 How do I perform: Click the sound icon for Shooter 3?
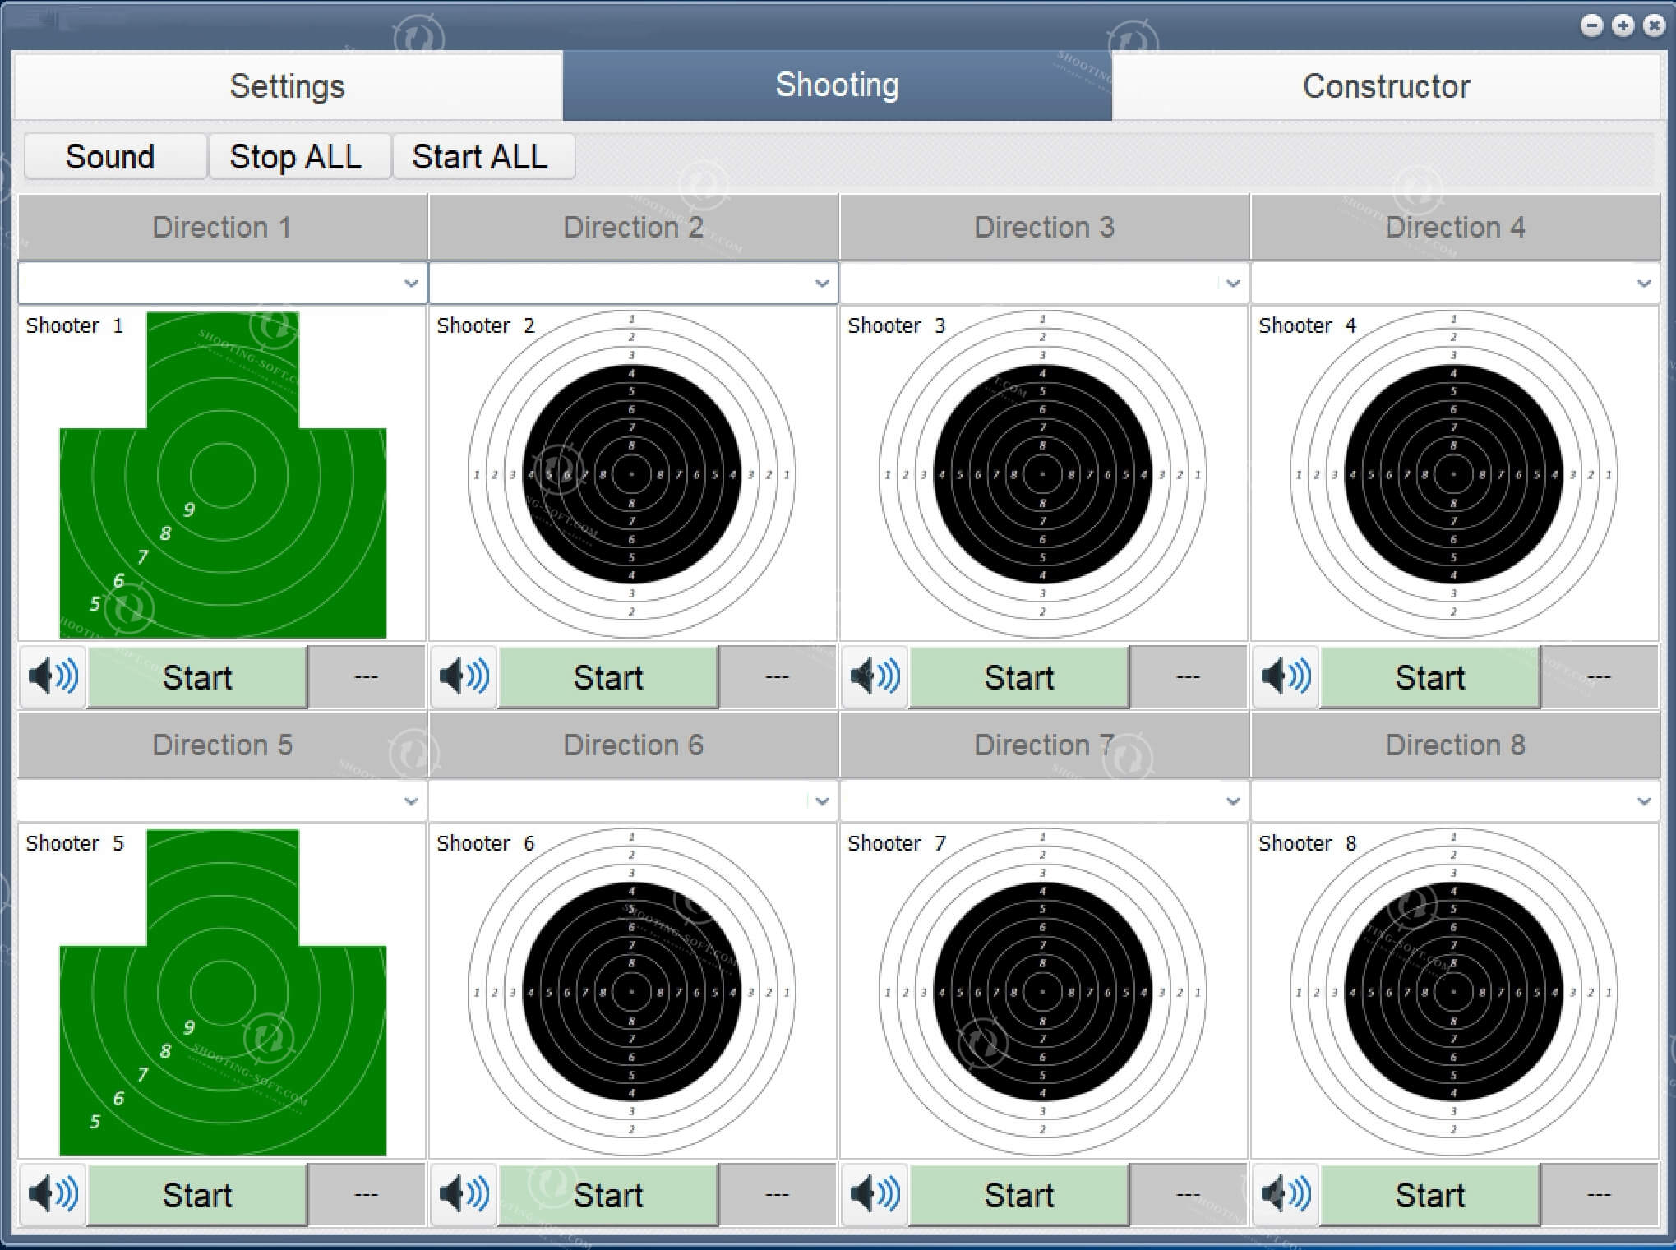(x=879, y=679)
